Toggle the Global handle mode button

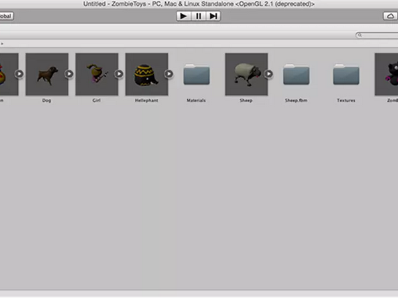pos(6,16)
